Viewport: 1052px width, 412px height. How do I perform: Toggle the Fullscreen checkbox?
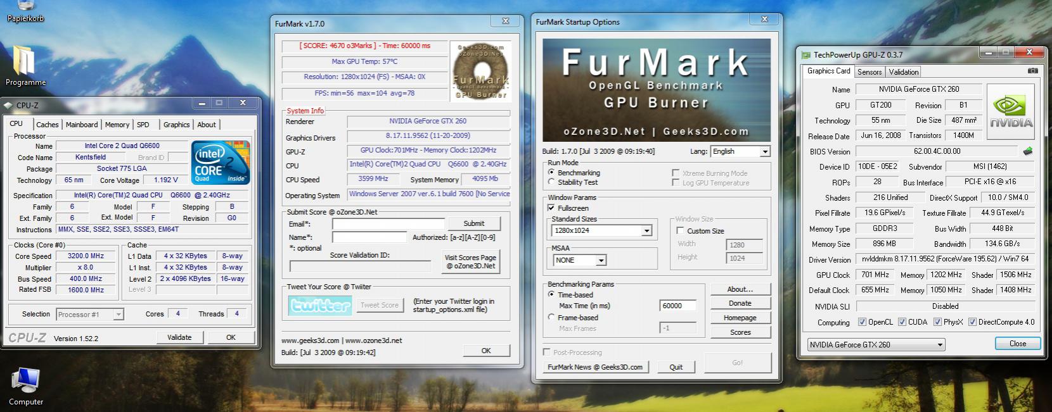(x=551, y=208)
